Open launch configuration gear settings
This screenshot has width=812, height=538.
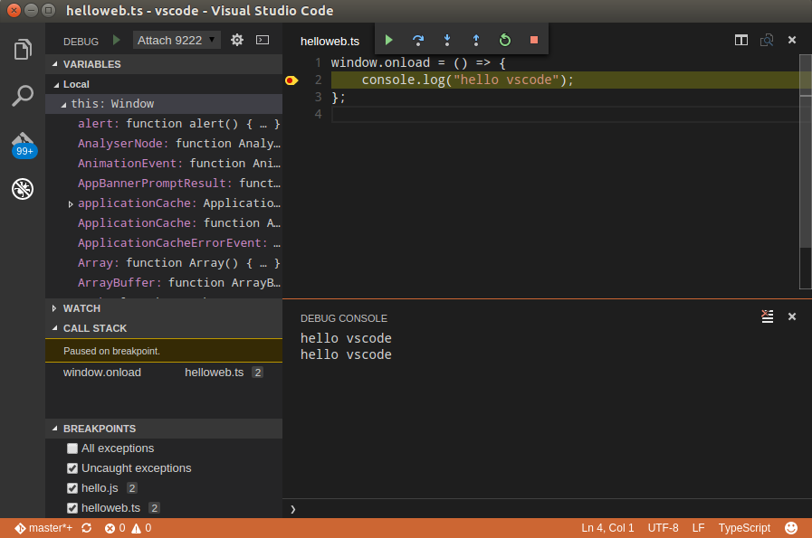click(237, 40)
